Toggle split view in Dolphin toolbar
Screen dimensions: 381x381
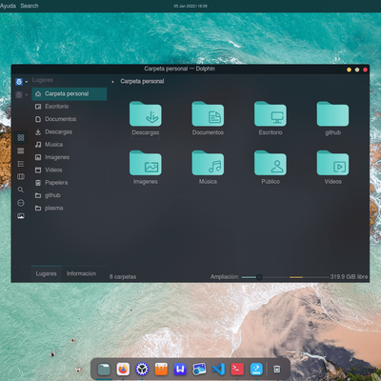click(x=21, y=176)
